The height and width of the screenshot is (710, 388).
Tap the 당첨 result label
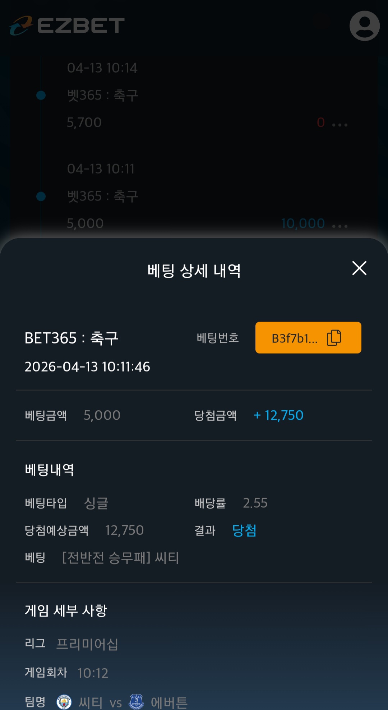pyautogui.click(x=244, y=530)
